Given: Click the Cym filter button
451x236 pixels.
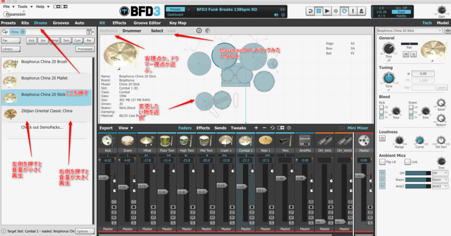Looking at the screenshot, I should [78, 41].
